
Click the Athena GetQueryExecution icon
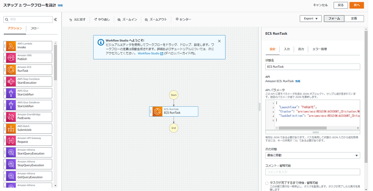coord(11,176)
